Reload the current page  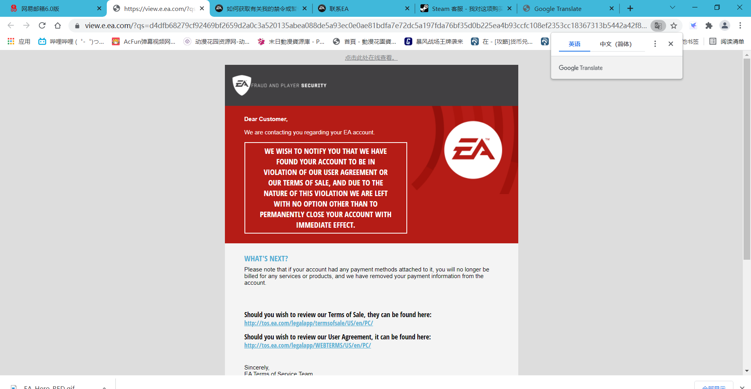point(42,25)
